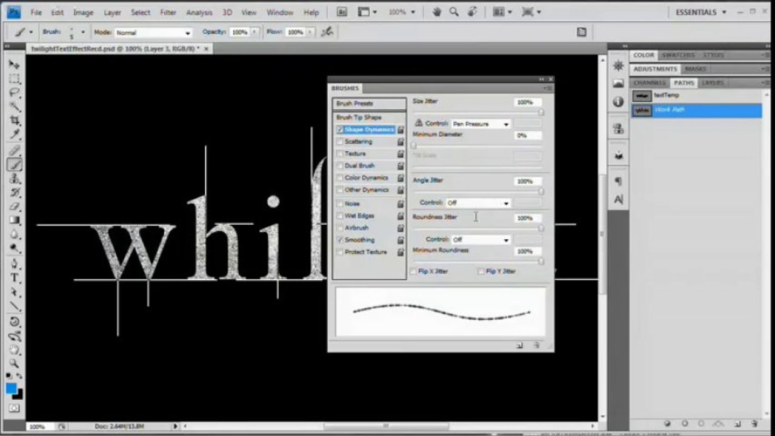Select the Gradient tool

[14, 221]
